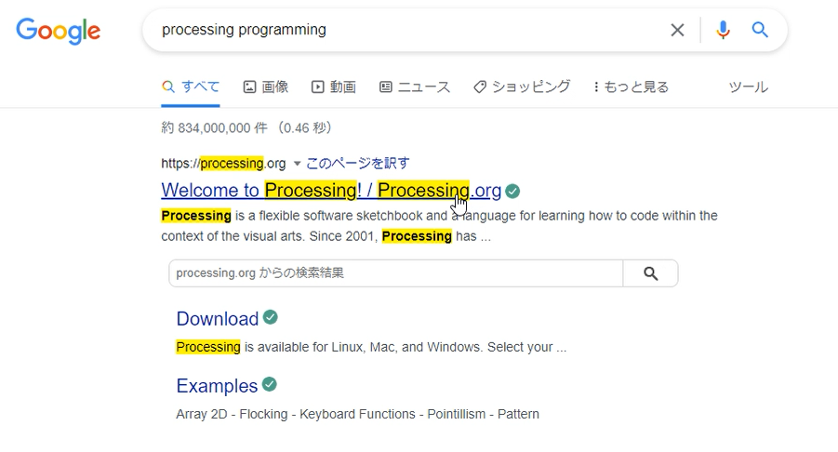
Task: Click the green checkmark beside Download
Action: [271, 317]
